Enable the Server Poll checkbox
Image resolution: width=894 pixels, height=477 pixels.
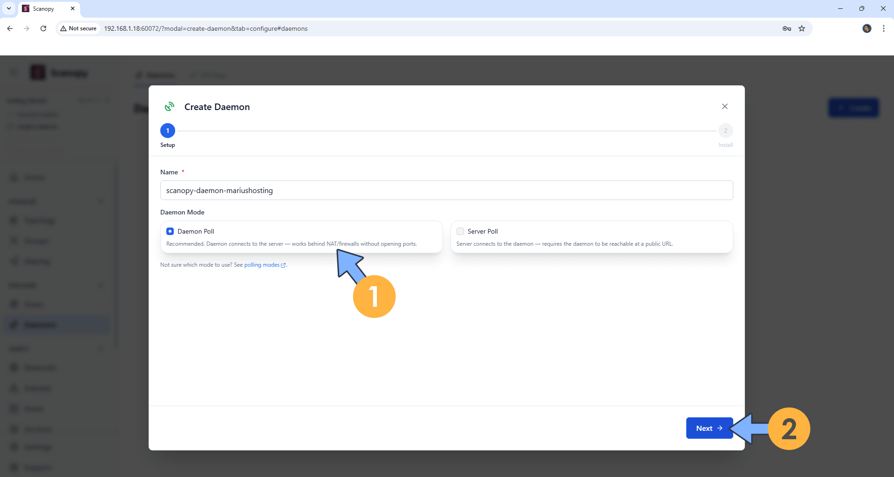tap(460, 231)
